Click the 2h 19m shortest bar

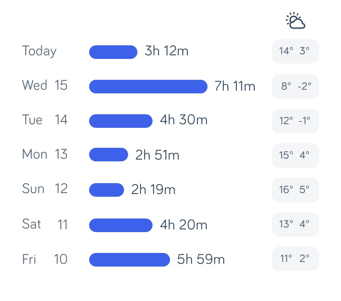pos(106,190)
